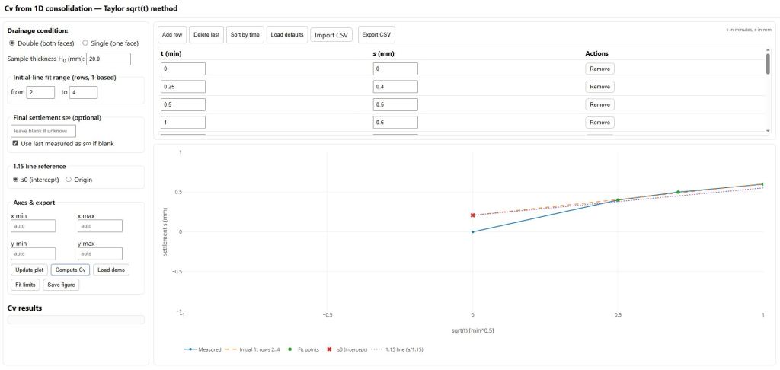Viewport: 780px width, 370px height.
Task: Toggle Use last measured as s∞ checkbox
Action: pyautogui.click(x=17, y=143)
